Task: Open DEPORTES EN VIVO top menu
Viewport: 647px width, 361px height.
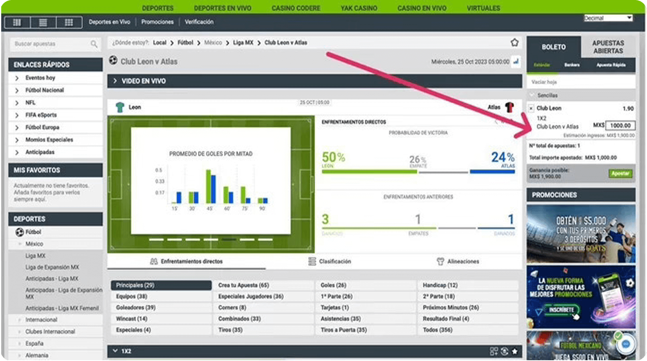Action: 223,8
